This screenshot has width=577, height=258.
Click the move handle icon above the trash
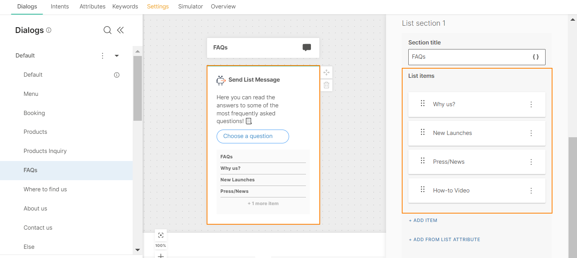326,72
